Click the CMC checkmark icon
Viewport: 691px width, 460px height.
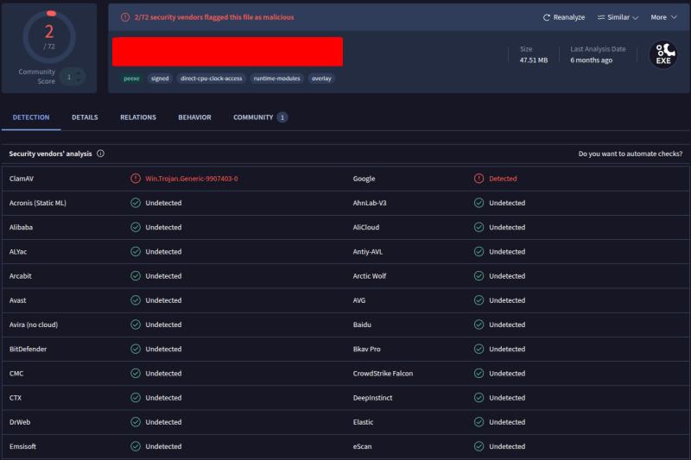click(136, 374)
